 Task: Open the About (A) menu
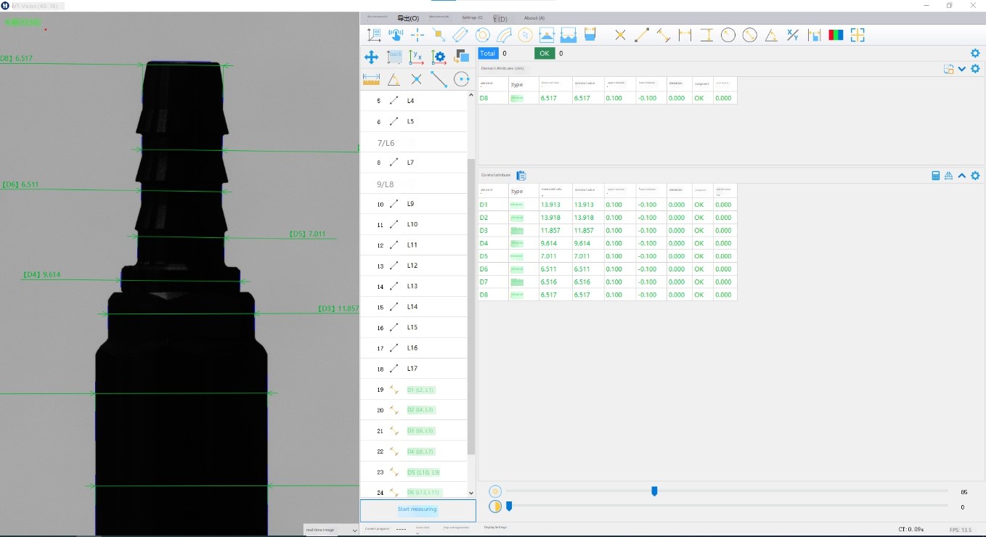534,17
